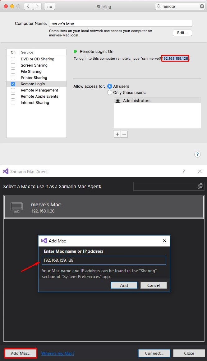The width and height of the screenshot is (207, 361).
Task: Select Remote Login service row
Action: coord(37,84)
